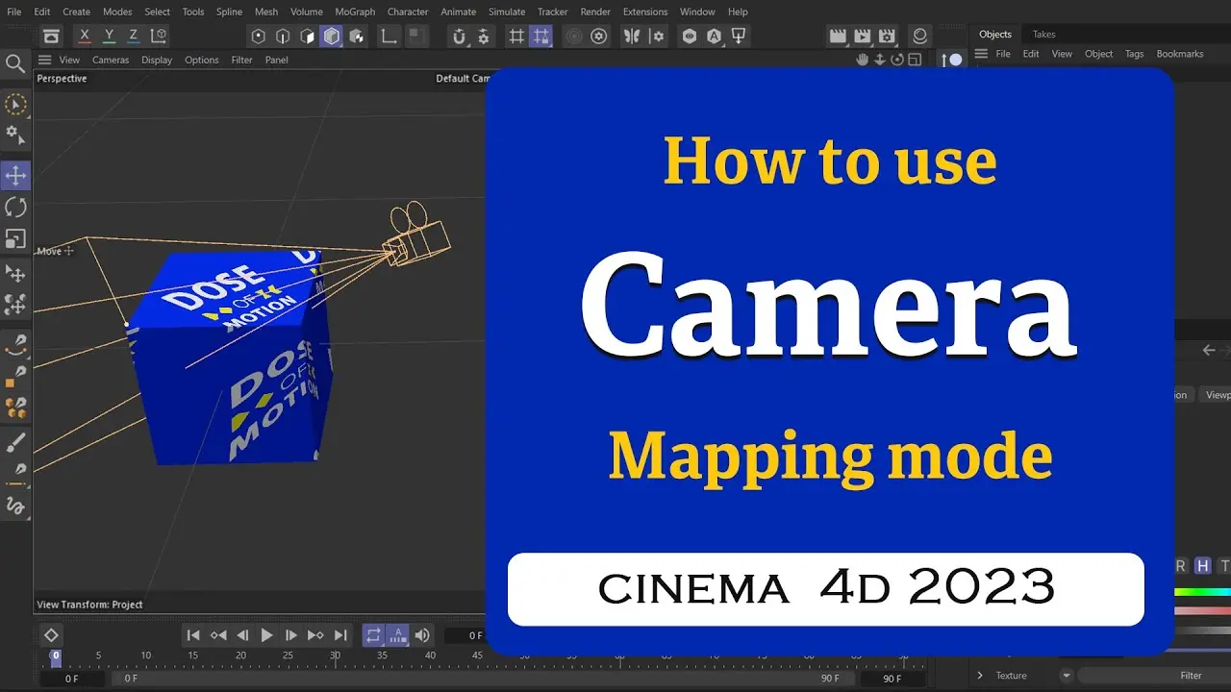Click the green hue color slider
The height and width of the screenshot is (692, 1231).
coord(1203,592)
